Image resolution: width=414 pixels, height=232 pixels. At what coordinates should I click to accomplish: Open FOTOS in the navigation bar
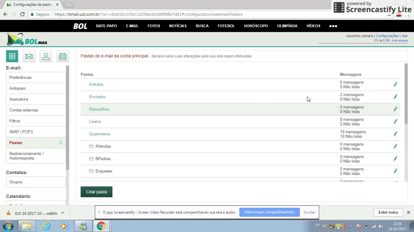coord(154,26)
